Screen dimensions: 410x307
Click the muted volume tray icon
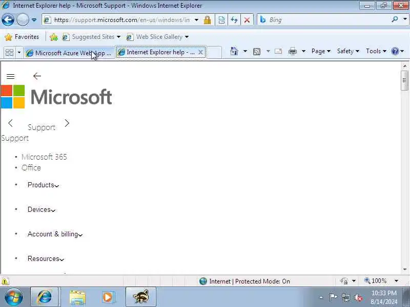click(x=358, y=297)
